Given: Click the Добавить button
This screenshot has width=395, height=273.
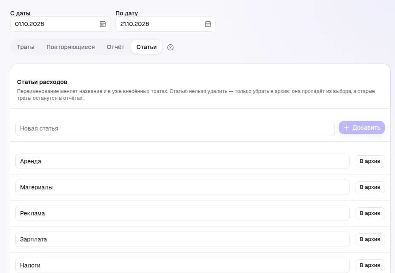Looking at the screenshot, I should [362, 128].
